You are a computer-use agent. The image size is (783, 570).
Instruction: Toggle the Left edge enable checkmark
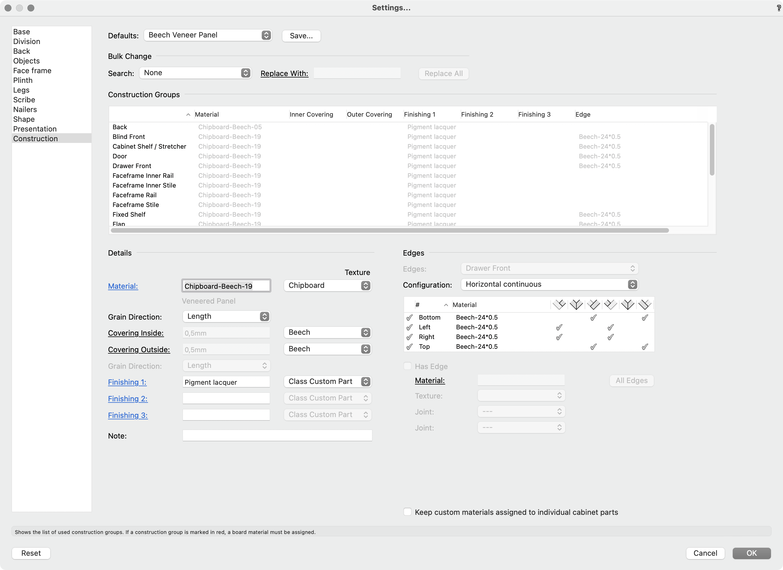[410, 327]
